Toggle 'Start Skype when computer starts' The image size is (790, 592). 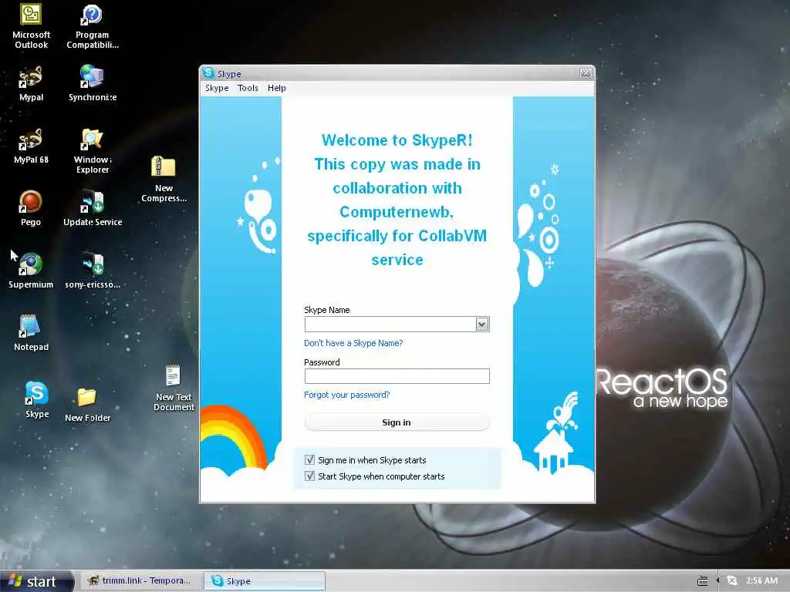309,476
